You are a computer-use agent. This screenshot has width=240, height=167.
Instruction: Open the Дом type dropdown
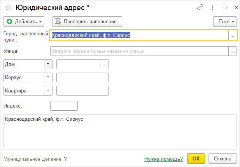click(48, 64)
